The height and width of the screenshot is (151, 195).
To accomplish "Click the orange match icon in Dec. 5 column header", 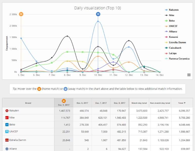I will (64, 101).
